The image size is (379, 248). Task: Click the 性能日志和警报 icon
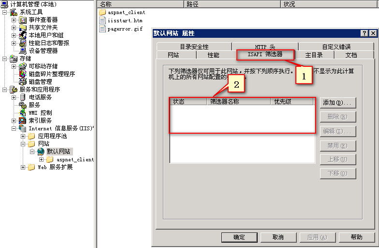[23, 43]
